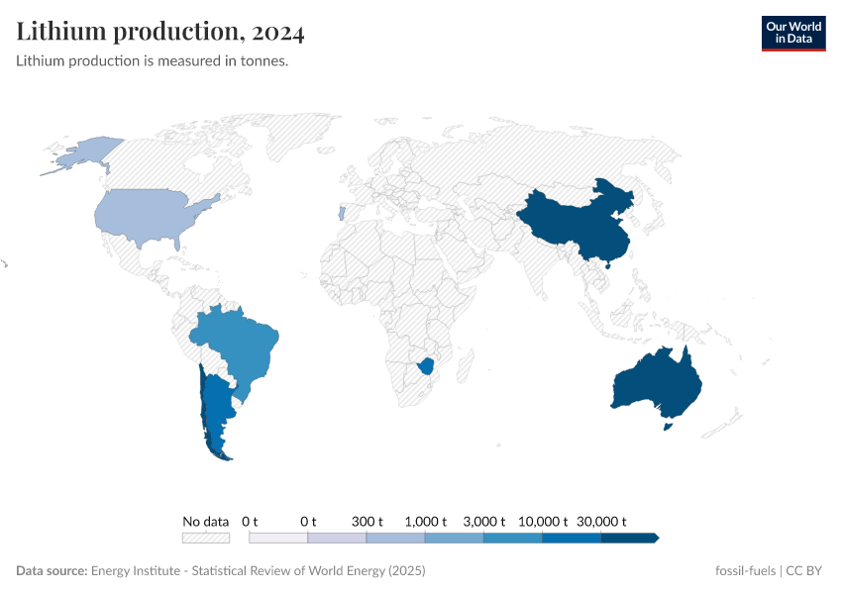Click the Our World in Data logo

click(792, 33)
